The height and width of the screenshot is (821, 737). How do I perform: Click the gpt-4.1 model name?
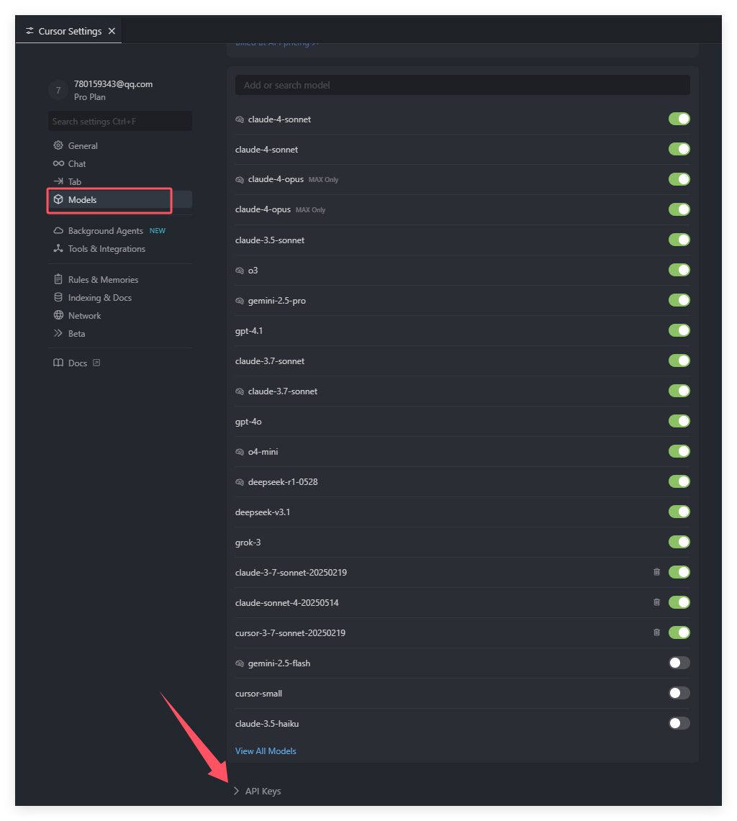249,331
